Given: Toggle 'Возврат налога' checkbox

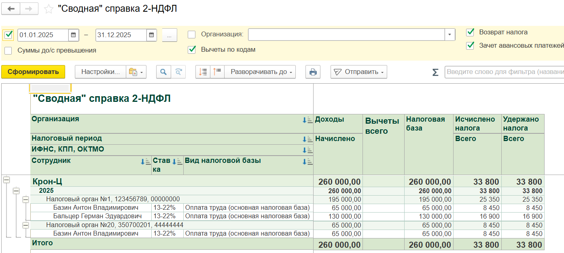Looking at the screenshot, I should click(x=470, y=32).
